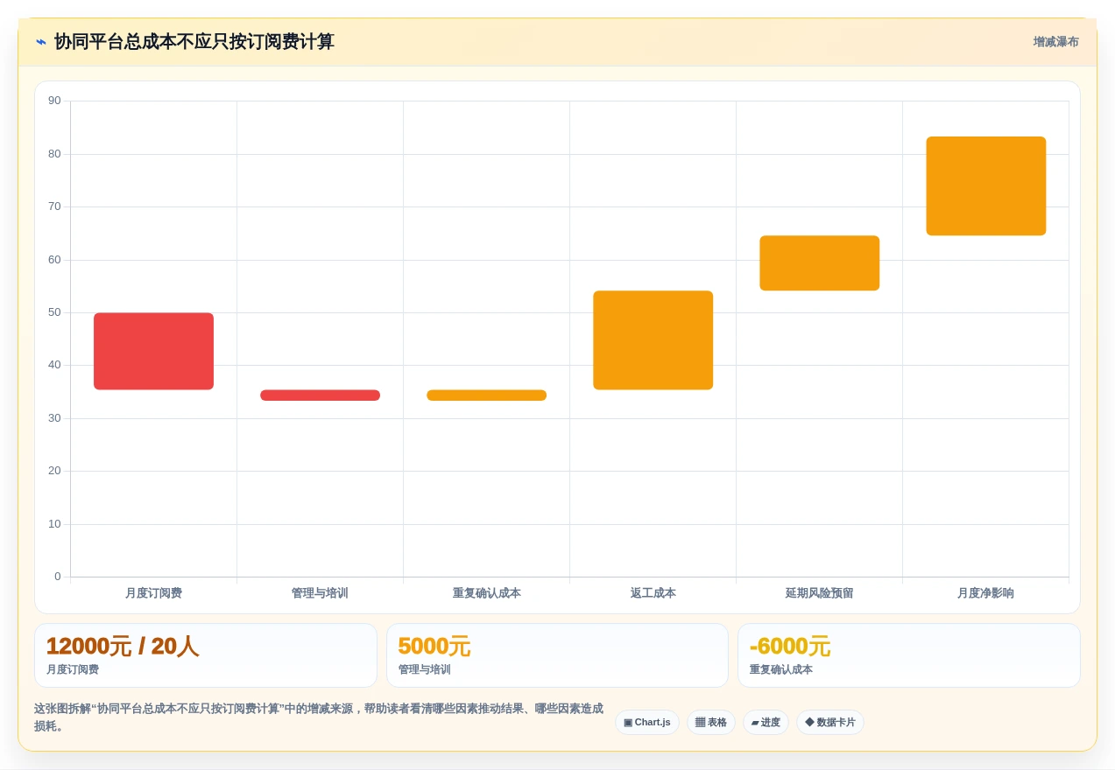1115x770 pixels.
Task: Click the title 协同平台总成本不应只按订阅费计算
Action: coord(194,42)
